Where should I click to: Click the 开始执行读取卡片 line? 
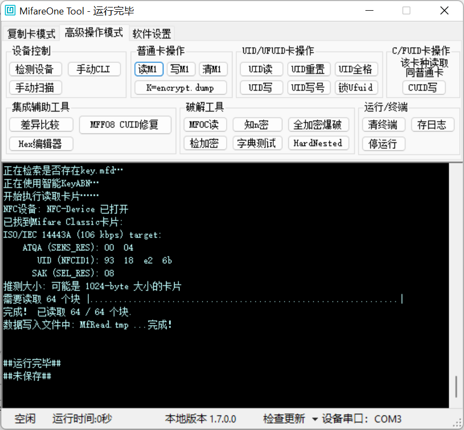[x=51, y=196]
